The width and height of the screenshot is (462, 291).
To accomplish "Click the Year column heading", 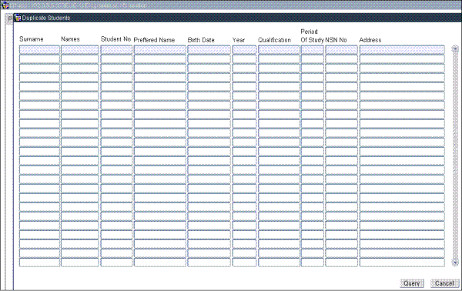I will pos(239,40).
